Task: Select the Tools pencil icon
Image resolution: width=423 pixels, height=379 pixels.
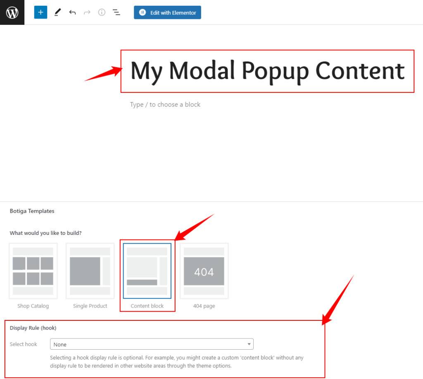Action: pos(57,12)
